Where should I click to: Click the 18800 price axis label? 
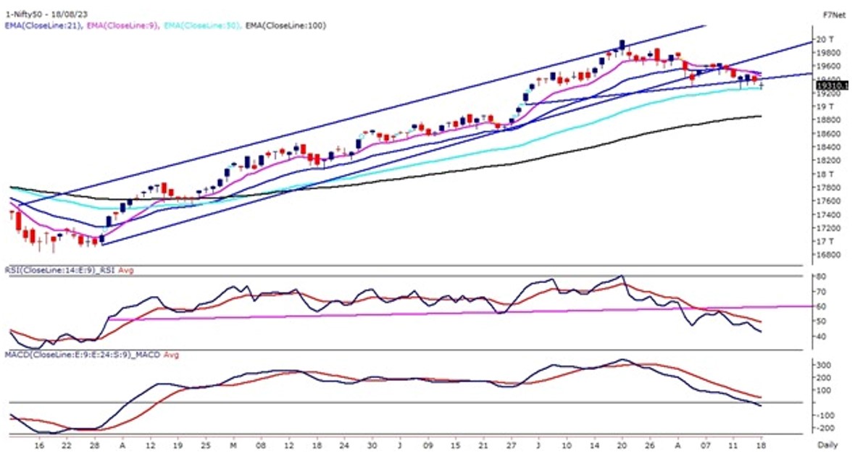coord(827,120)
